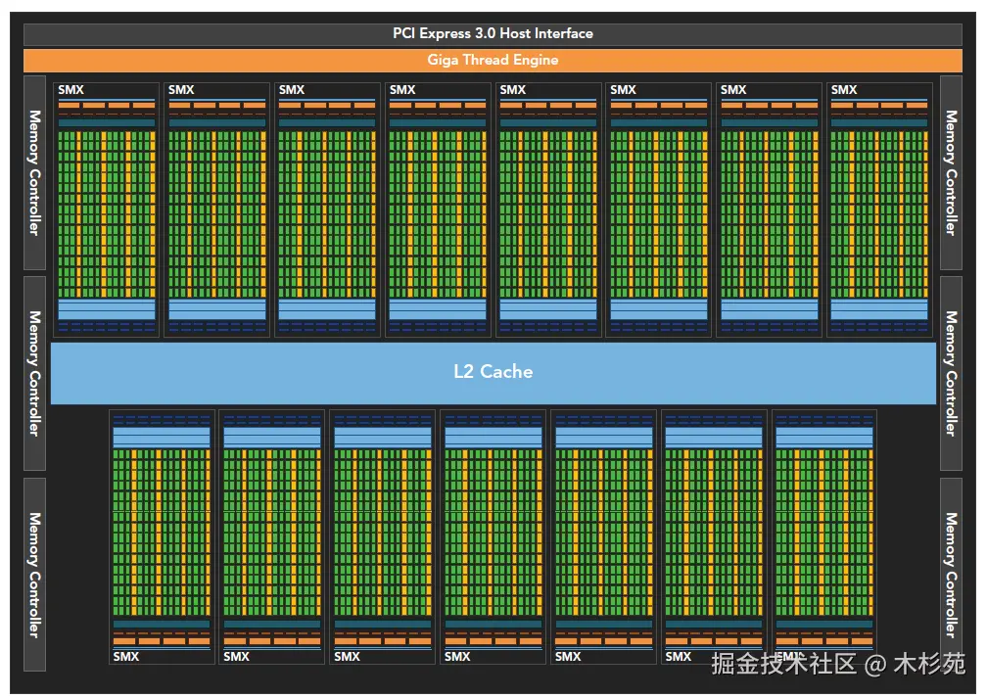Select green core grid of first lower SMX

coord(162,533)
